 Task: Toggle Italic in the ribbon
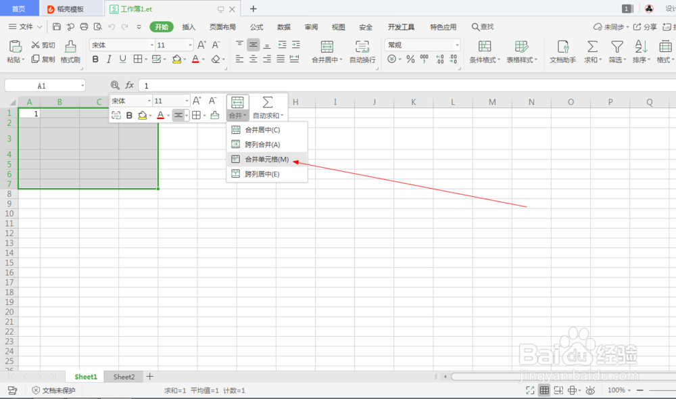pos(109,59)
